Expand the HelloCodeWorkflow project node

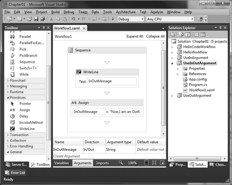[172, 47]
